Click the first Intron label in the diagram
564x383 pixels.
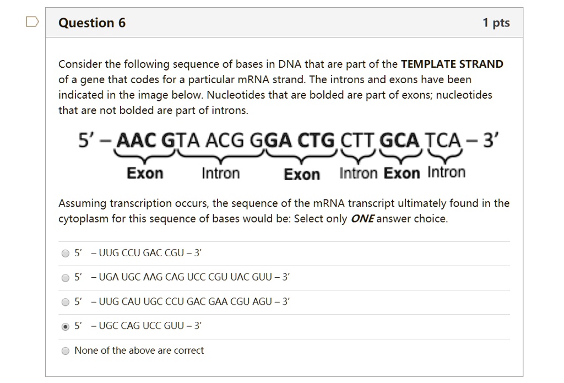click(220, 172)
